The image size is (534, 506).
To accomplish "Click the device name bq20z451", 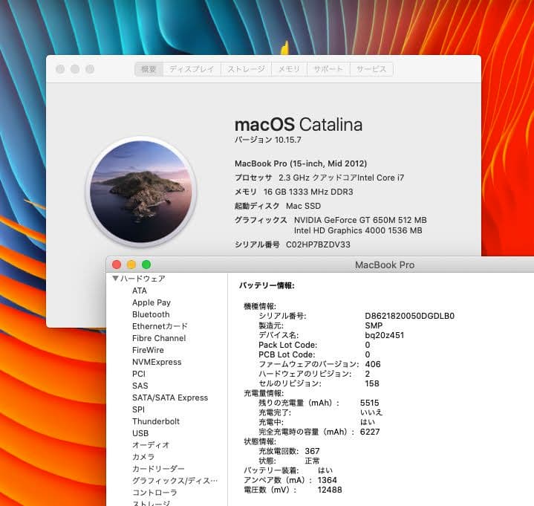I will [385, 335].
